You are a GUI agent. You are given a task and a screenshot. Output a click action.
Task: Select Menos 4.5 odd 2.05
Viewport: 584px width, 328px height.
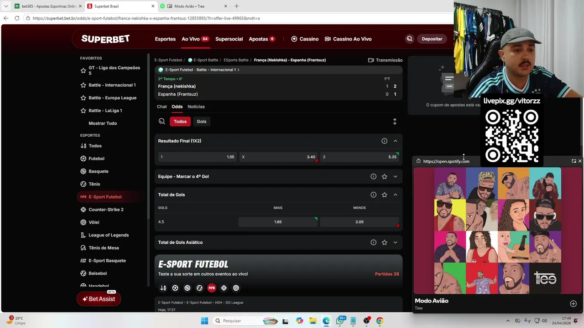point(360,222)
